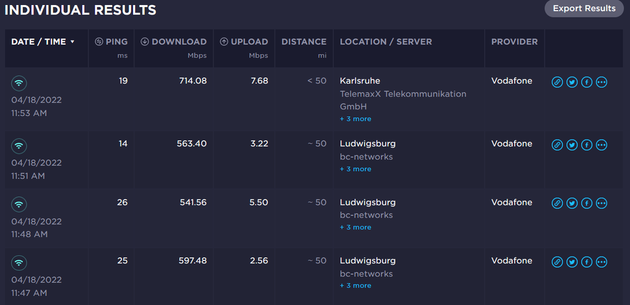
Task: Sort by the Provider column header
Action: [515, 42]
